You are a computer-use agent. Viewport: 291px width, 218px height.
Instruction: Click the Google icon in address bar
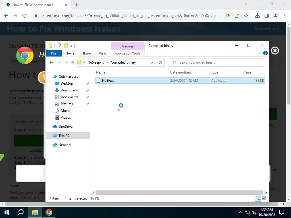(x=228, y=16)
